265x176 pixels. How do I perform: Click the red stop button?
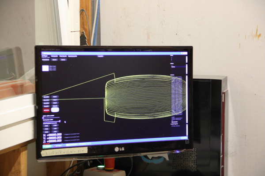pyautogui.click(x=46, y=110)
